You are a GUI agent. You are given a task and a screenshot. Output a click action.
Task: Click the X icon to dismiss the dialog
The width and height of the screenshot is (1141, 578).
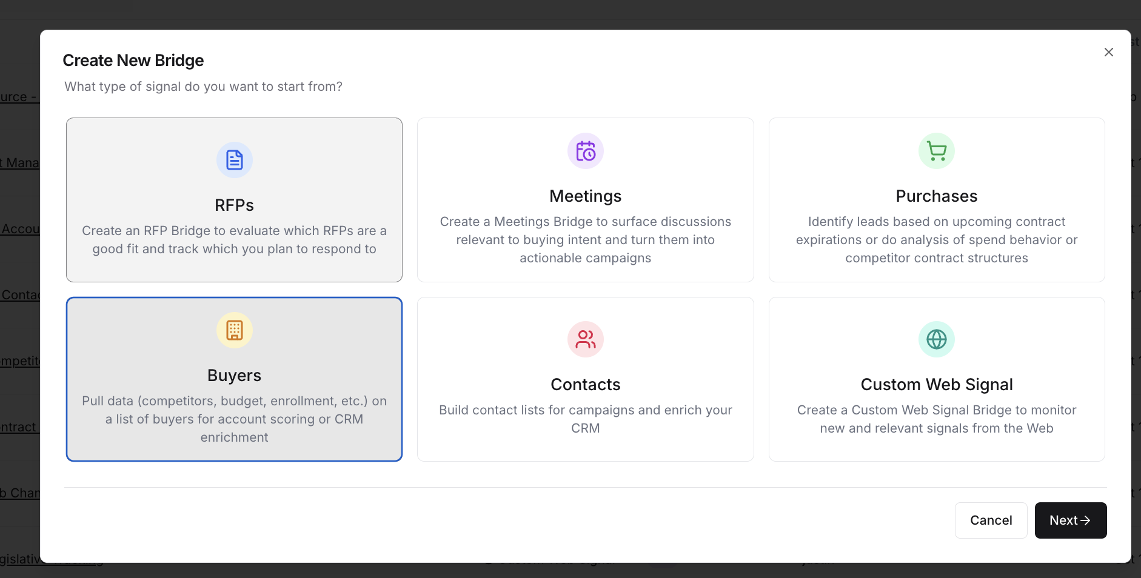point(1109,52)
